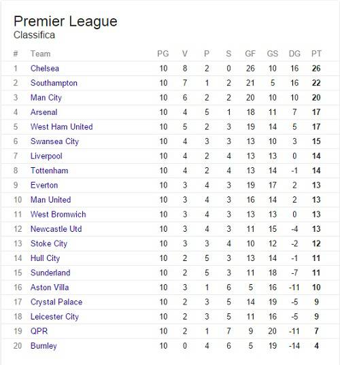
Task: Open the QPR team link
Action: pos(39,331)
